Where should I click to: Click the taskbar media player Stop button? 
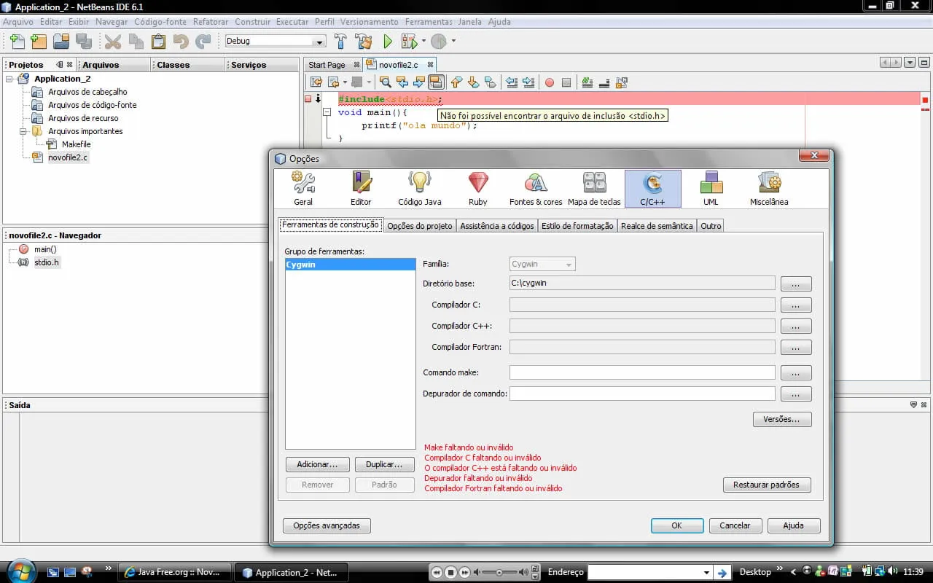click(x=450, y=573)
